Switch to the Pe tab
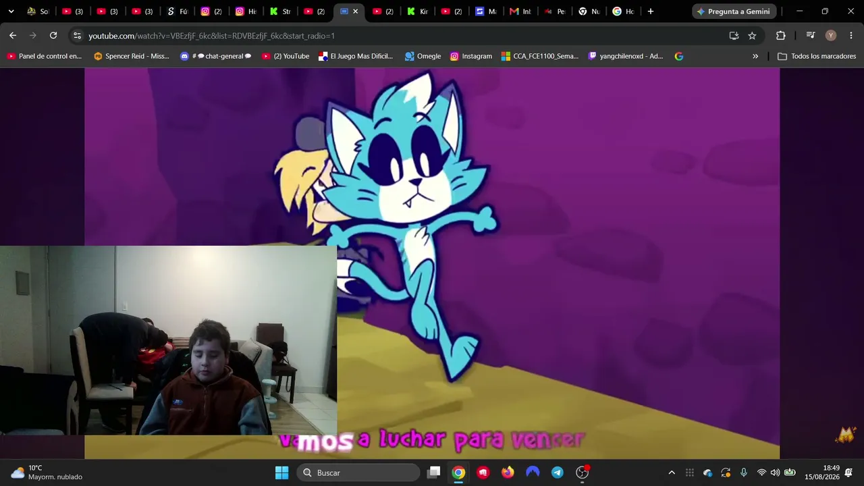864x486 pixels. coord(555,11)
